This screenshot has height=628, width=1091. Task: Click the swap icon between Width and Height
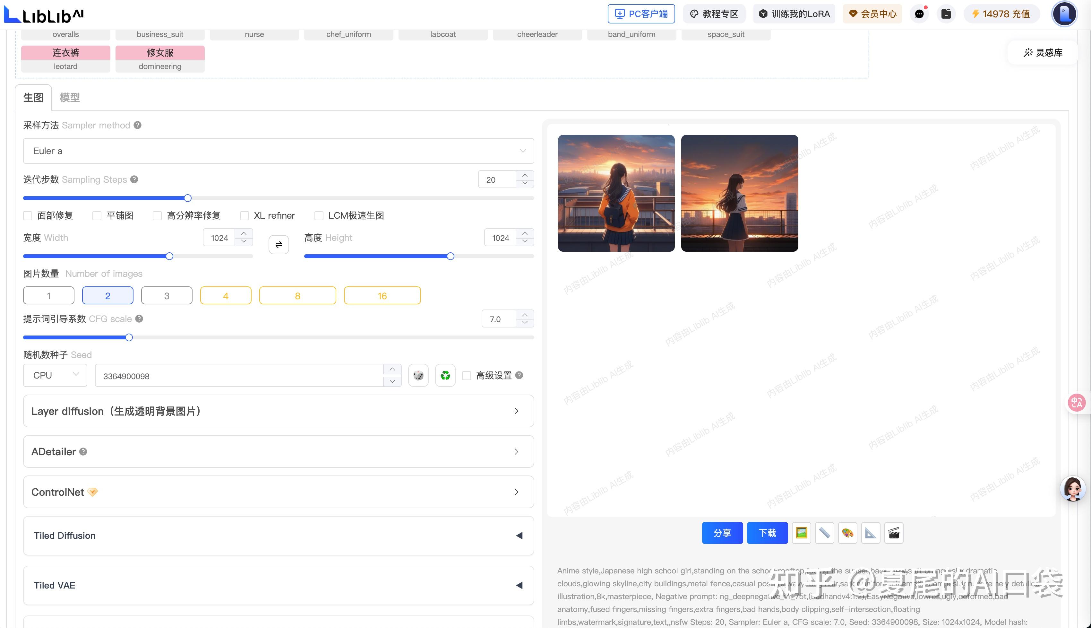coord(279,244)
